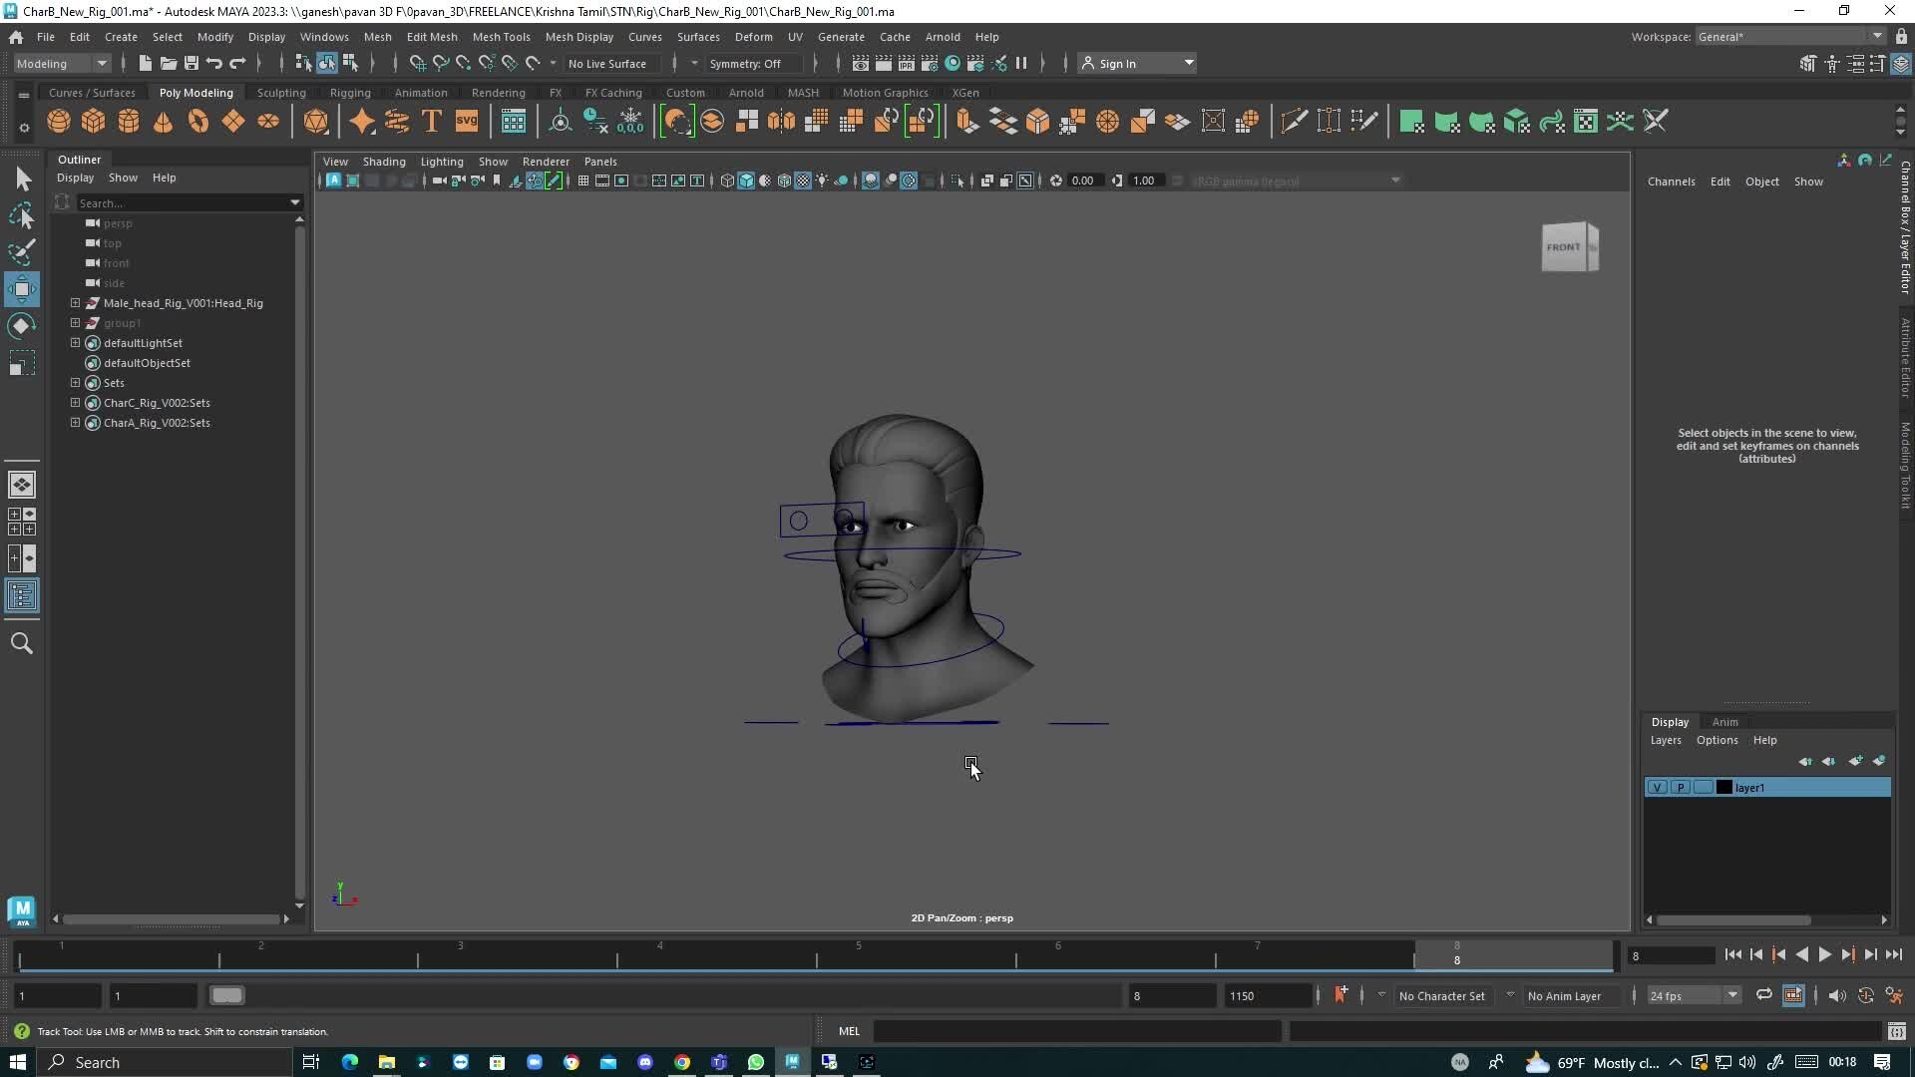Toggle snap to grid on the status line

(417, 63)
